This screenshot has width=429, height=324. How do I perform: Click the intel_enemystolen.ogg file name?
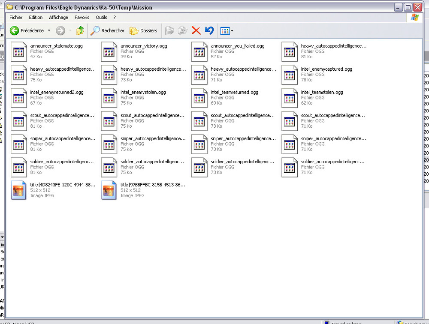143,93
